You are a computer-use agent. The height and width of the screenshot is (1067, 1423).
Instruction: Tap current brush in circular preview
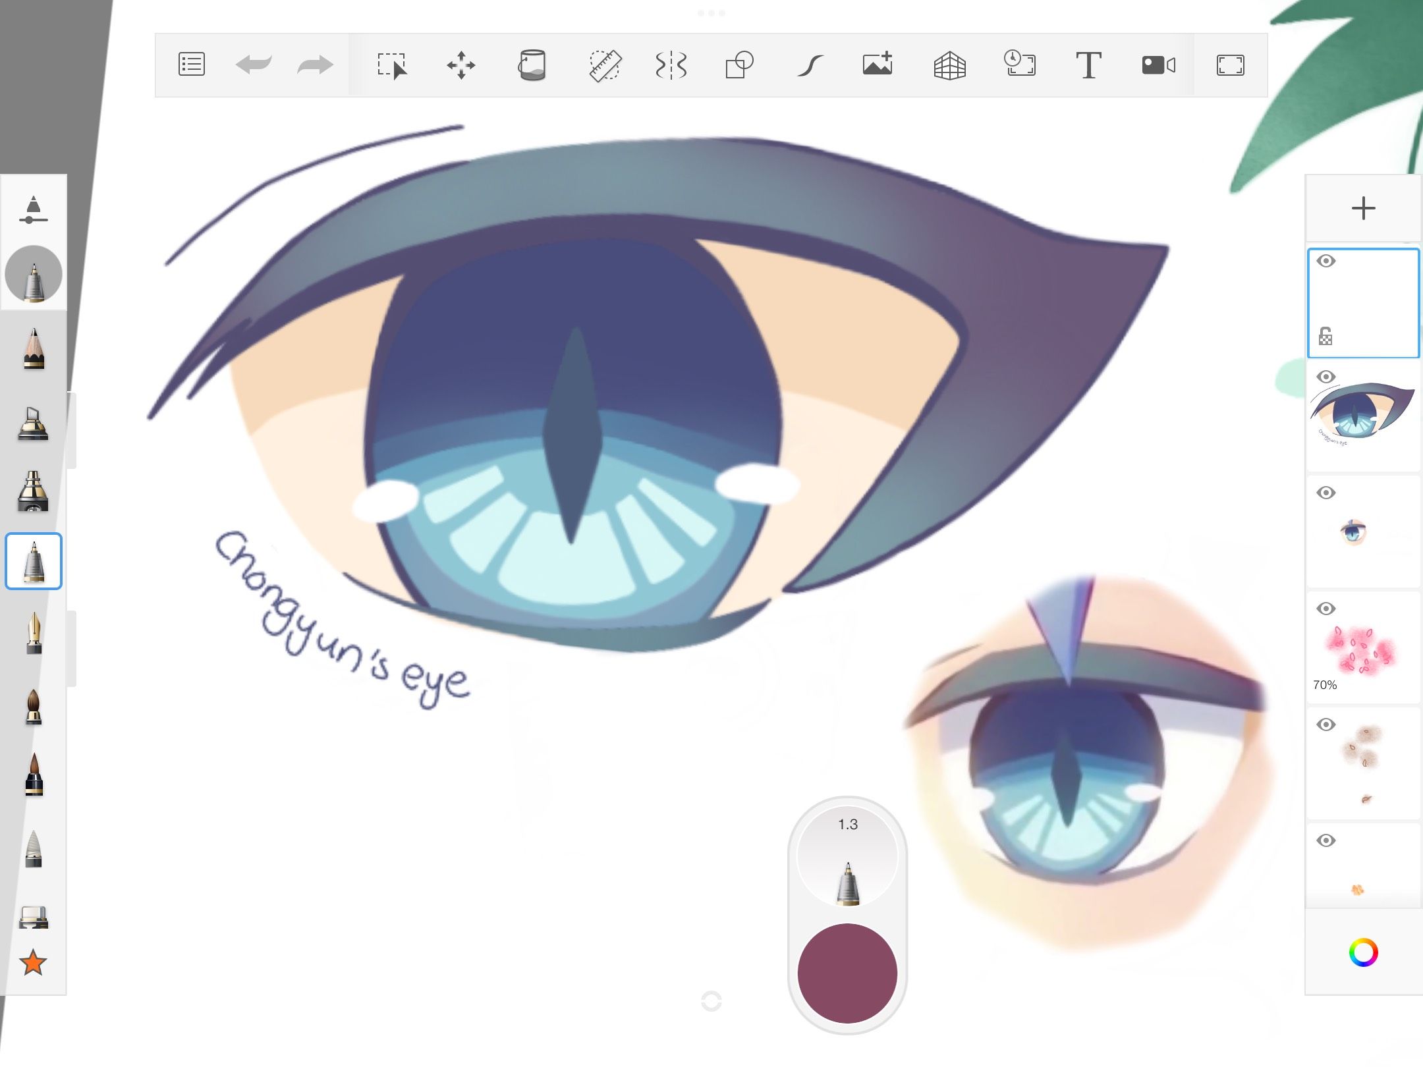click(34, 274)
